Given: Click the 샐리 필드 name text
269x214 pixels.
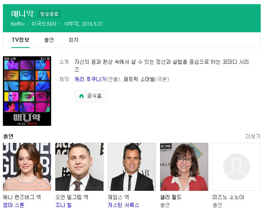Looking at the screenshot, I should pos(171,197).
